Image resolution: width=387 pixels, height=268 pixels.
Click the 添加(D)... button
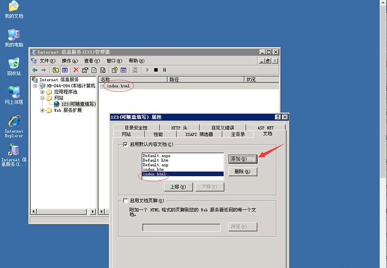[242, 159]
